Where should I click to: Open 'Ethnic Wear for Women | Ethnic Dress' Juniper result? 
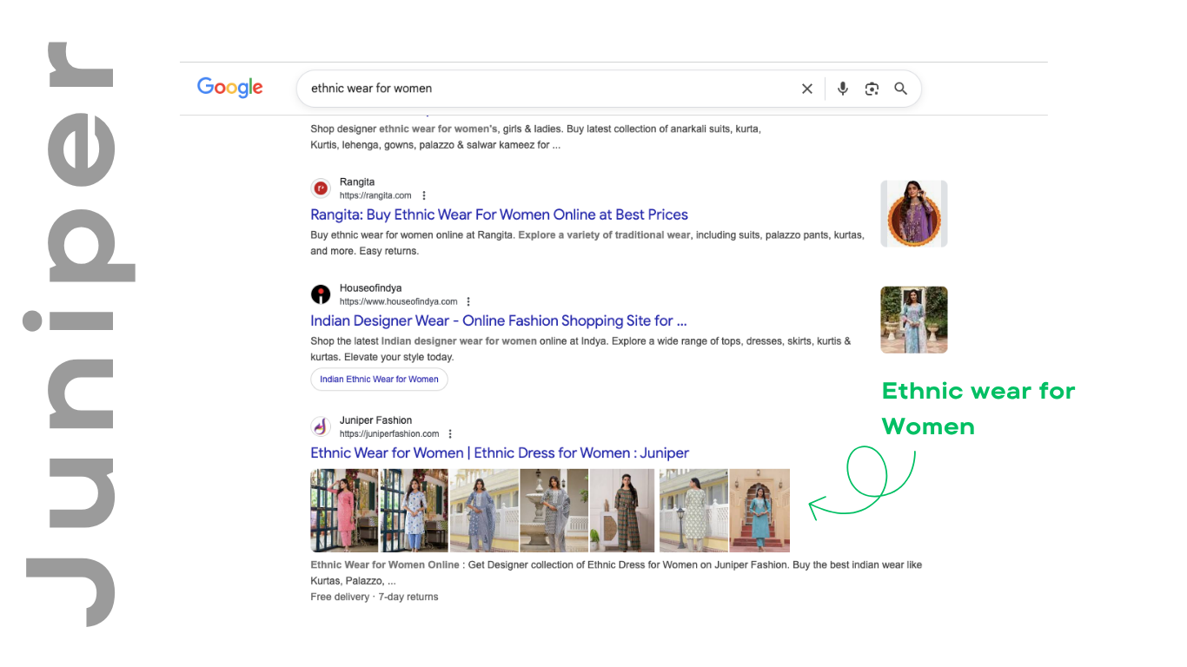click(500, 452)
